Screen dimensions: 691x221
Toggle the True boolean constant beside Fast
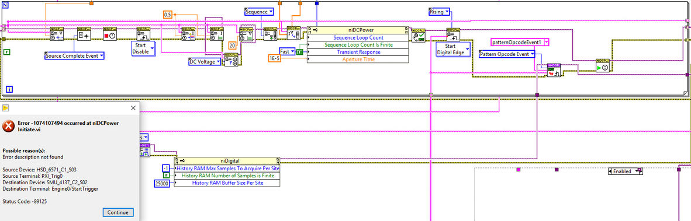[x=300, y=52]
